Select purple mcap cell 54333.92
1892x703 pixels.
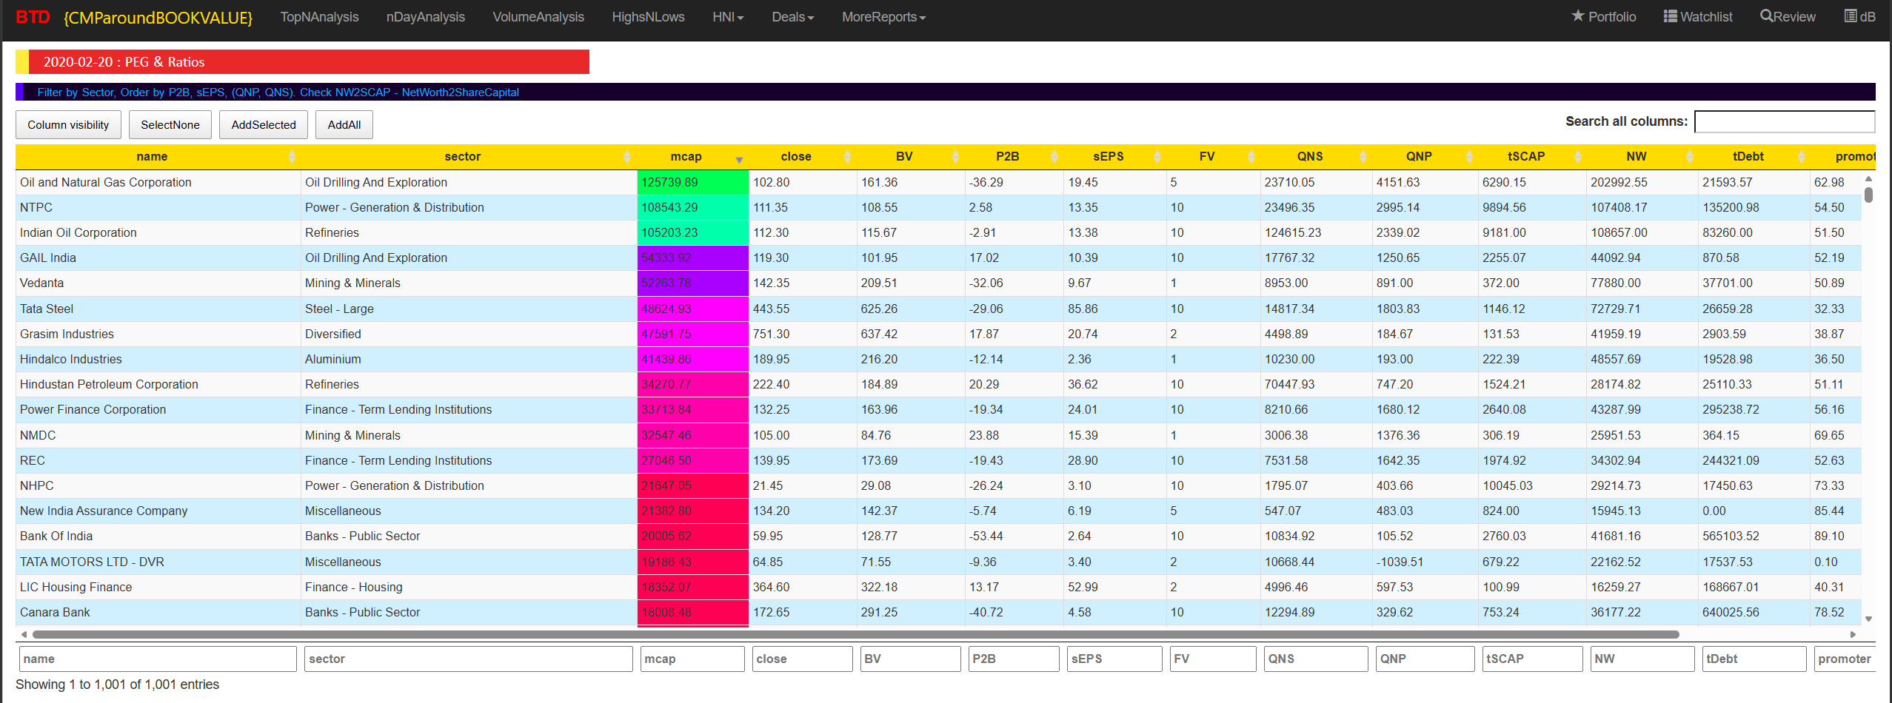pyautogui.click(x=692, y=258)
